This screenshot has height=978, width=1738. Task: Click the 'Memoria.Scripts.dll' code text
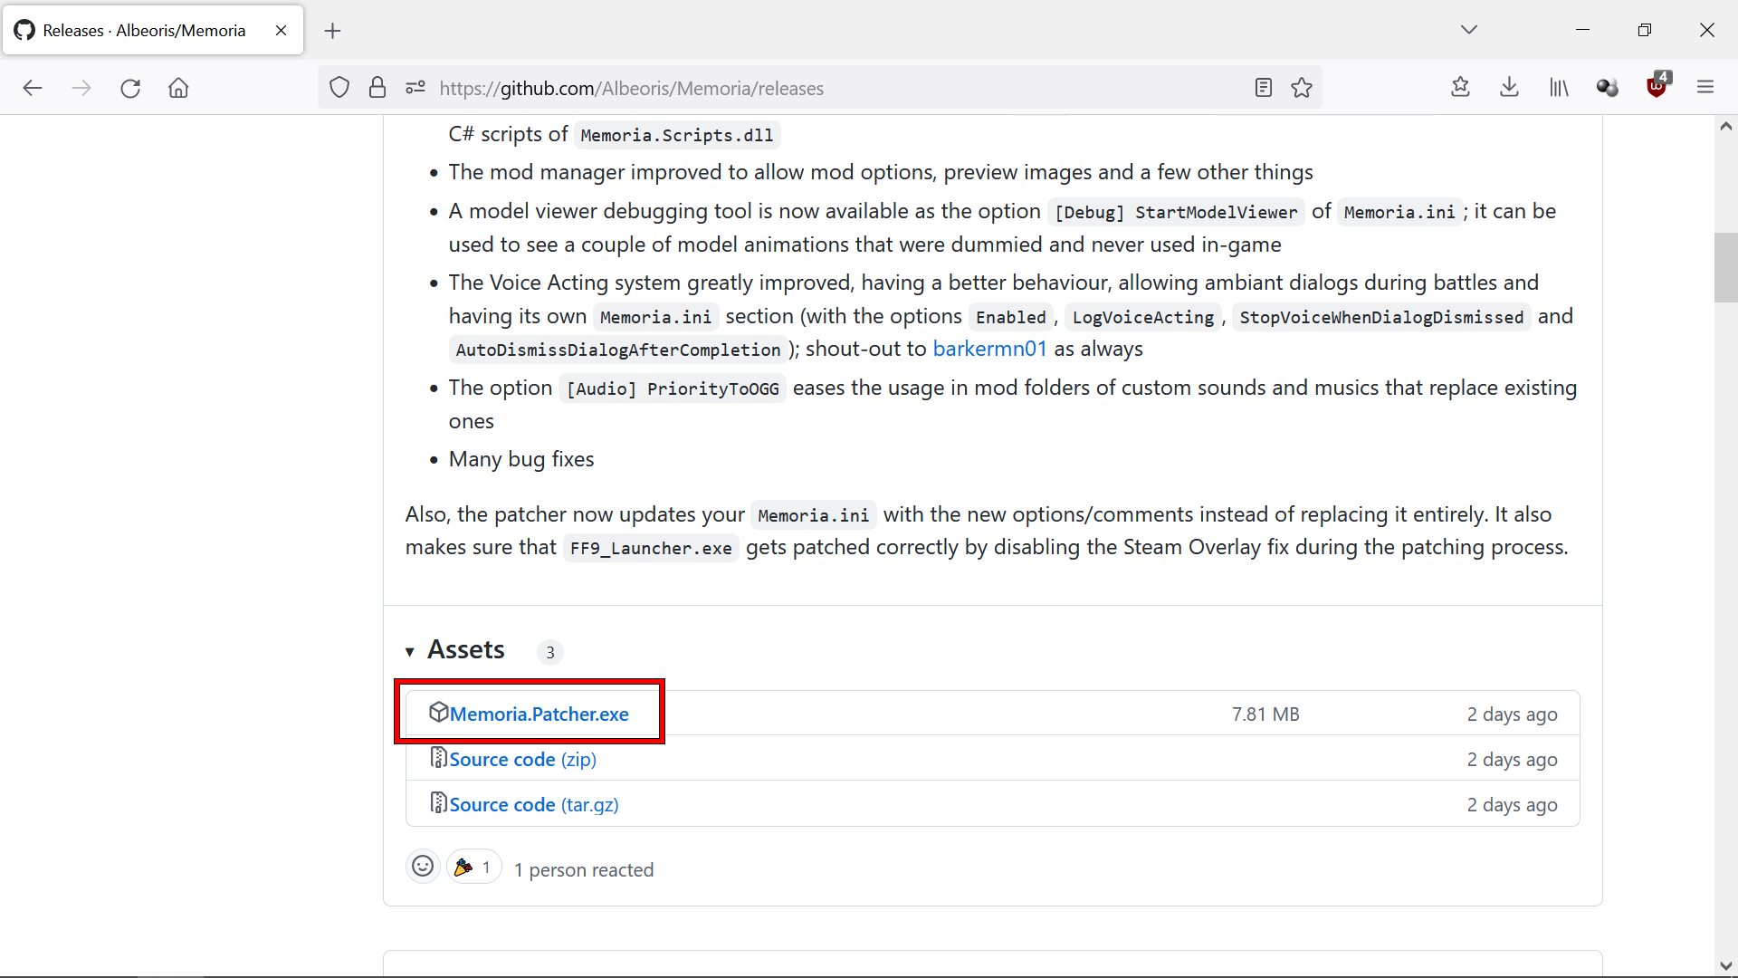coord(677,136)
